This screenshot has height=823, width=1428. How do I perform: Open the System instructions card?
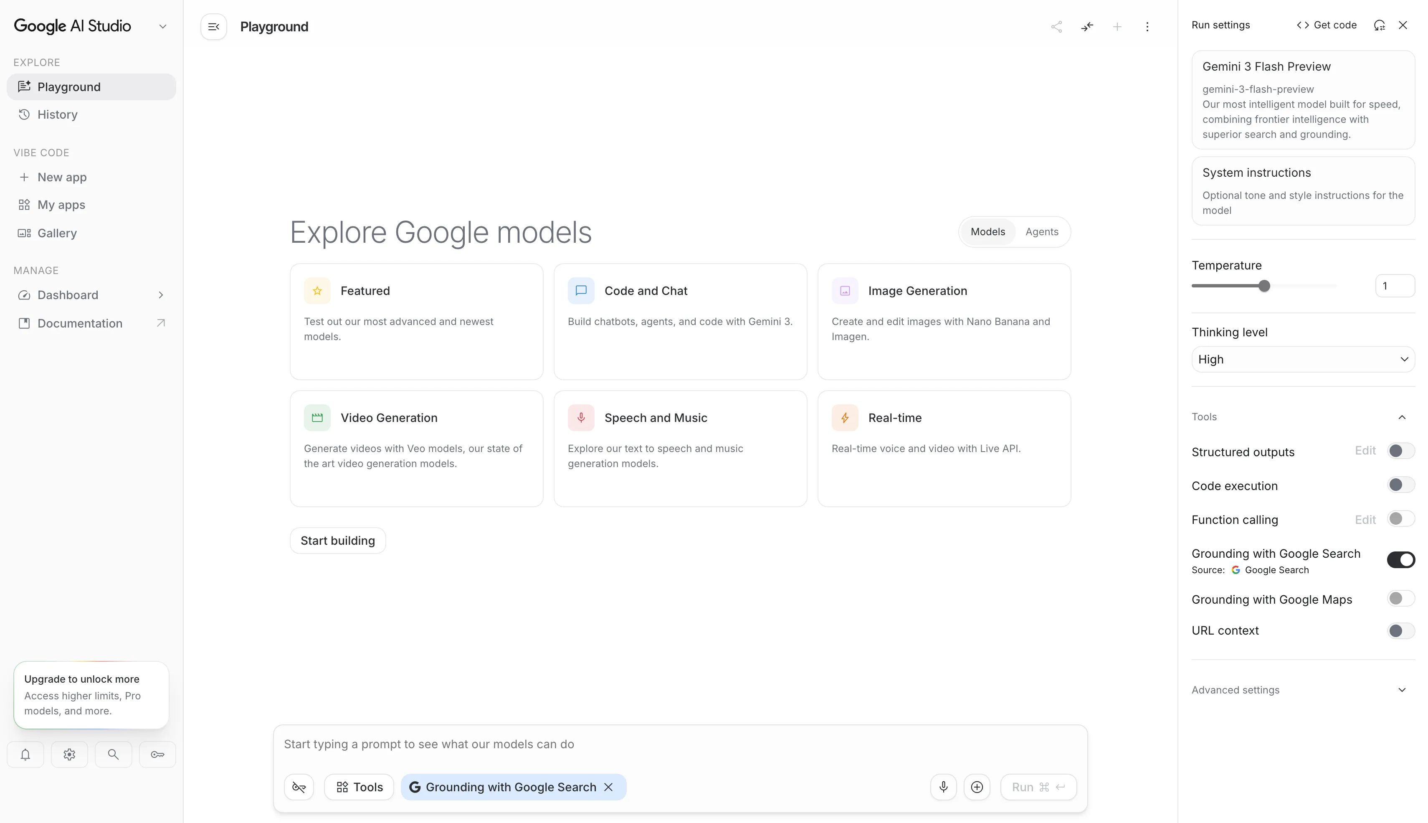1303,191
